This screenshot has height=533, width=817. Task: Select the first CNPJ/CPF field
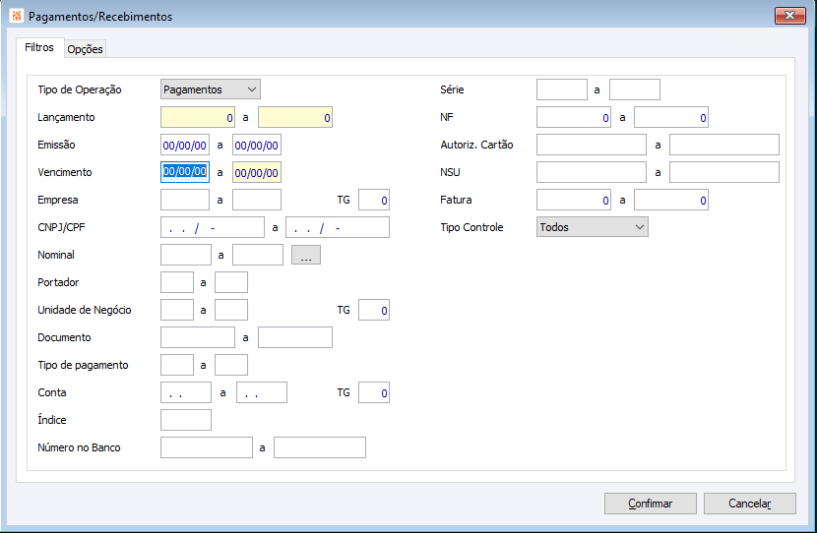212,227
